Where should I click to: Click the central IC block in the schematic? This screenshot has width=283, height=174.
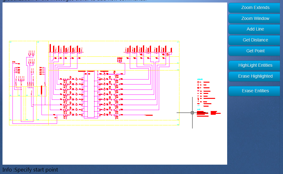pos(91,94)
